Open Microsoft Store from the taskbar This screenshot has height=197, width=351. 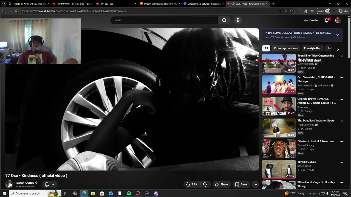[x=102, y=193]
